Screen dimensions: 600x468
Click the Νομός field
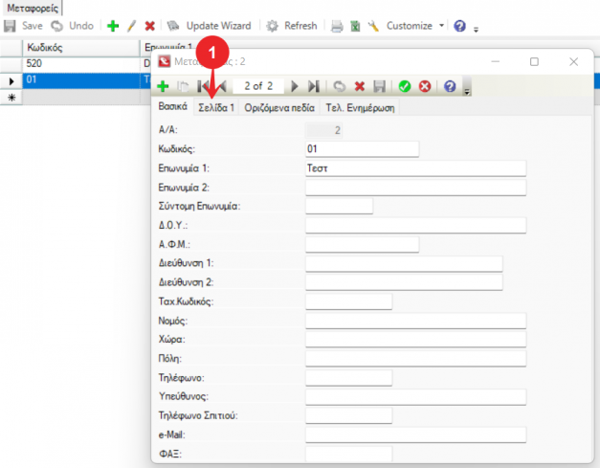(415, 321)
